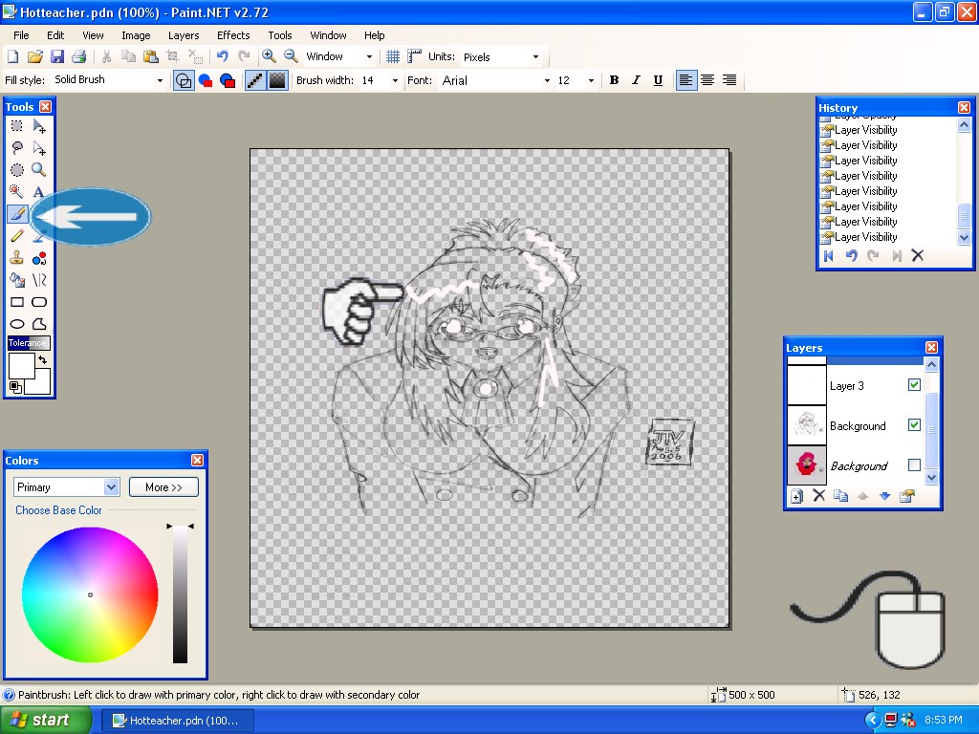Toggle antialiasing in the toolbar
Screen dimensions: 979x734
255,80
